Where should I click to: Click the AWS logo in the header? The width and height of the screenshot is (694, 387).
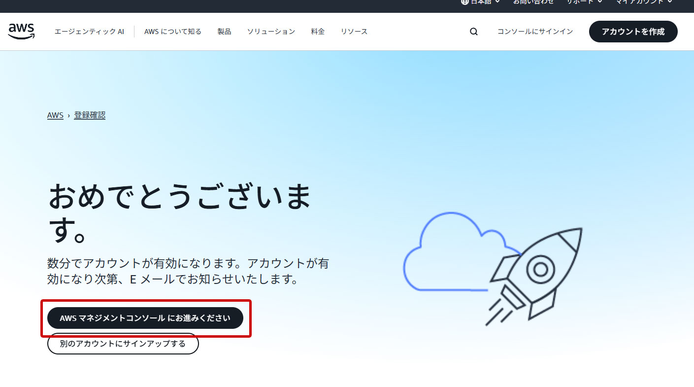pos(22,31)
